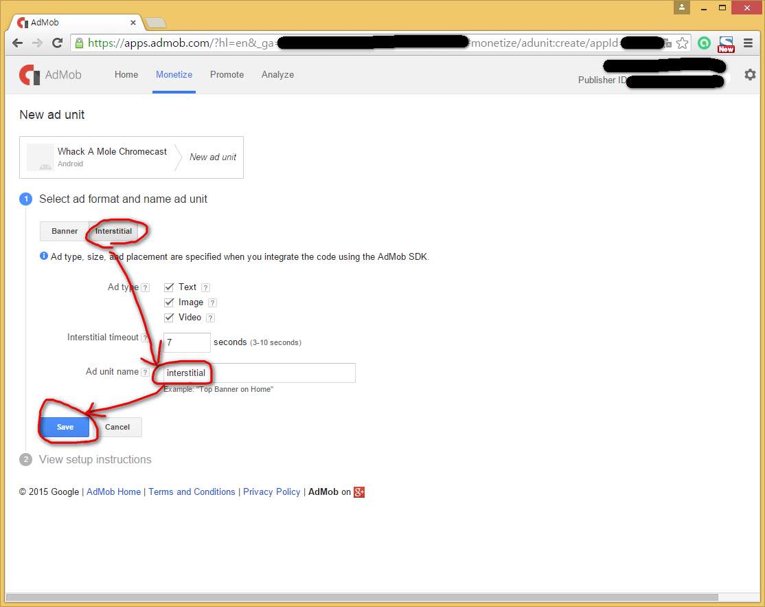Click Select ad format and name step
The height and width of the screenshot is (607, 765).
123,199
